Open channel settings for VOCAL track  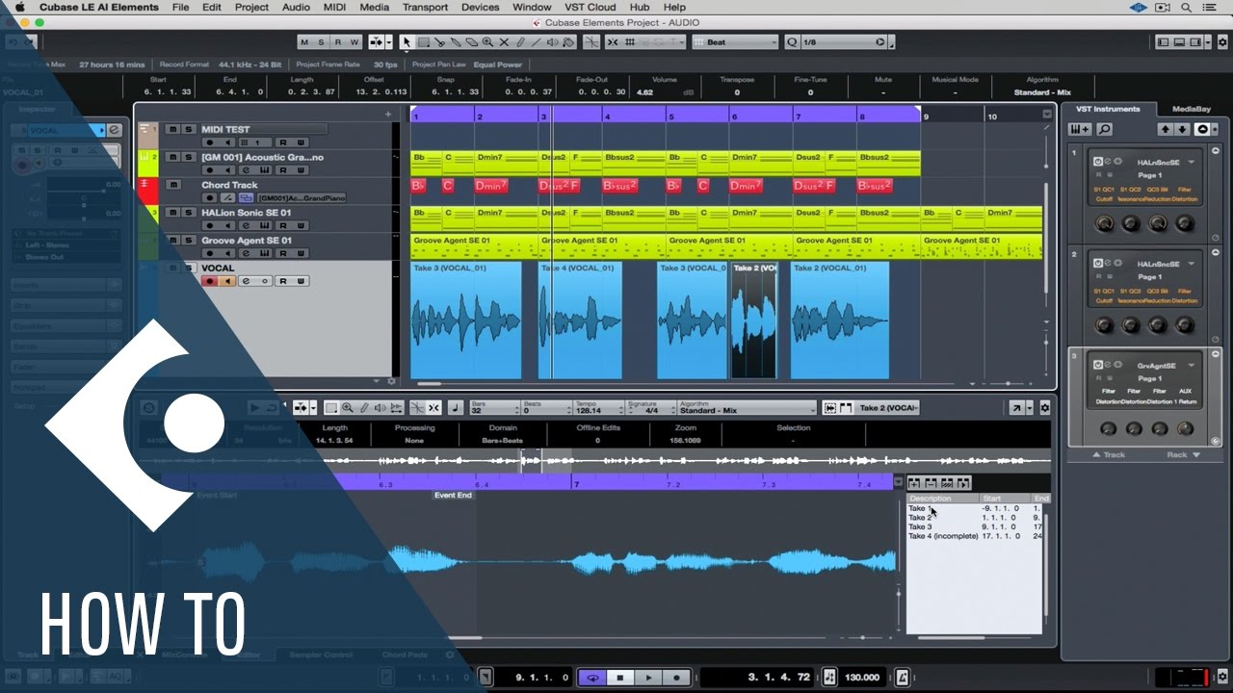[x=245, y=281]
